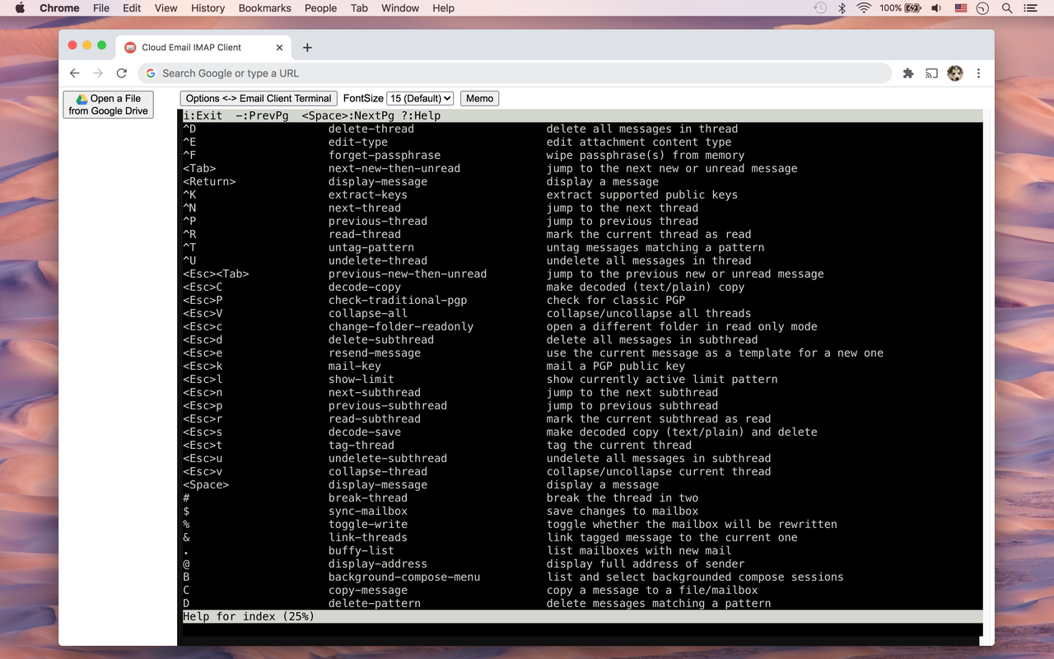Click Open a File from Google Drive

click(x=108, y=104)
